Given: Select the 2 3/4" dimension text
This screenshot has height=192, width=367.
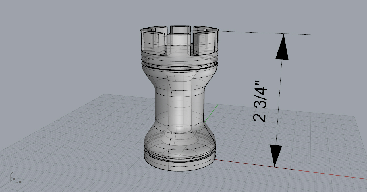Looking at the screenshot, I should pyautogui.click(x=260, y=101).
